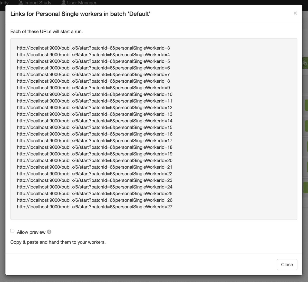Click the Allow preview label text
308x282 pixels.
(x=31, y=232)
